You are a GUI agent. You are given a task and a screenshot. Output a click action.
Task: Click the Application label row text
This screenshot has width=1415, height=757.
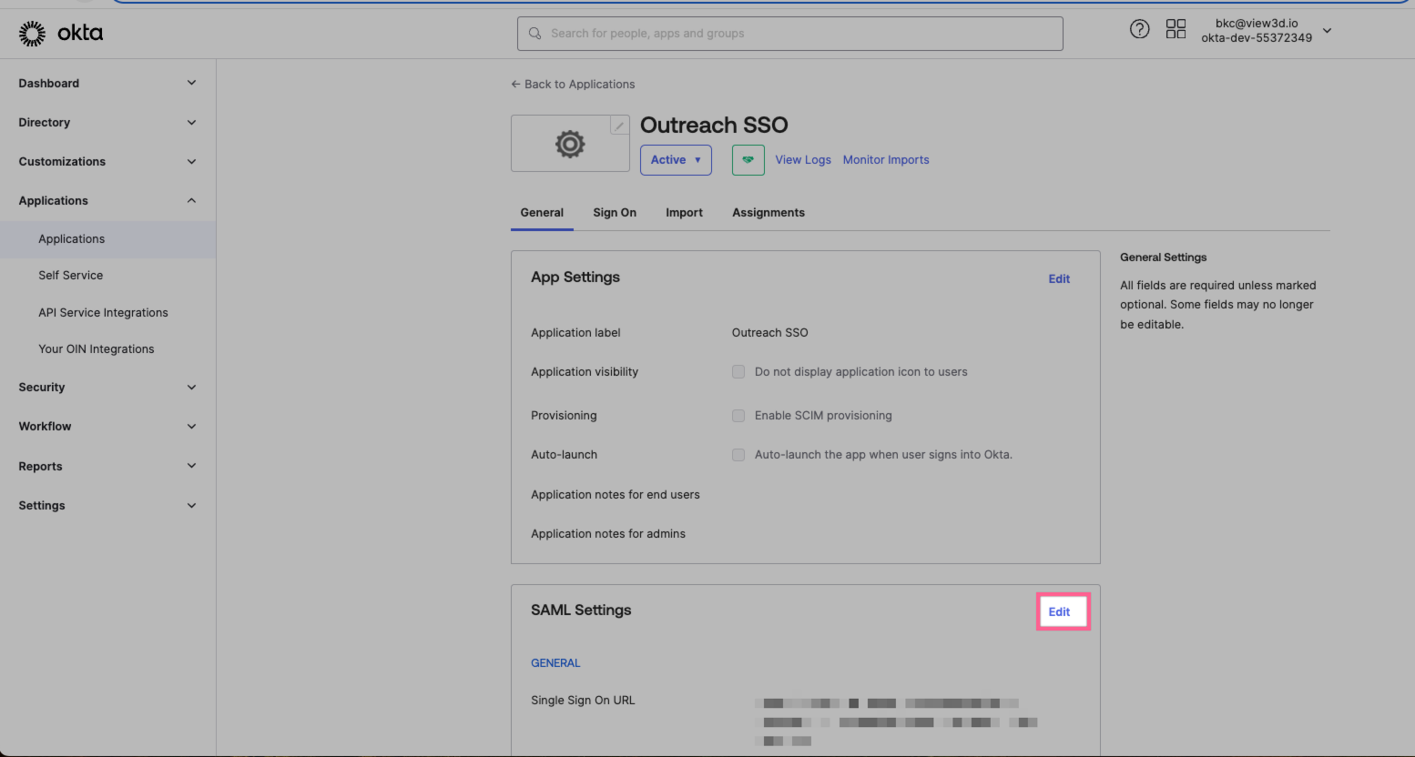[575, 333]
